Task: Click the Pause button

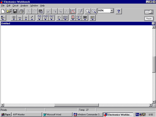Action: pos(149,18)
